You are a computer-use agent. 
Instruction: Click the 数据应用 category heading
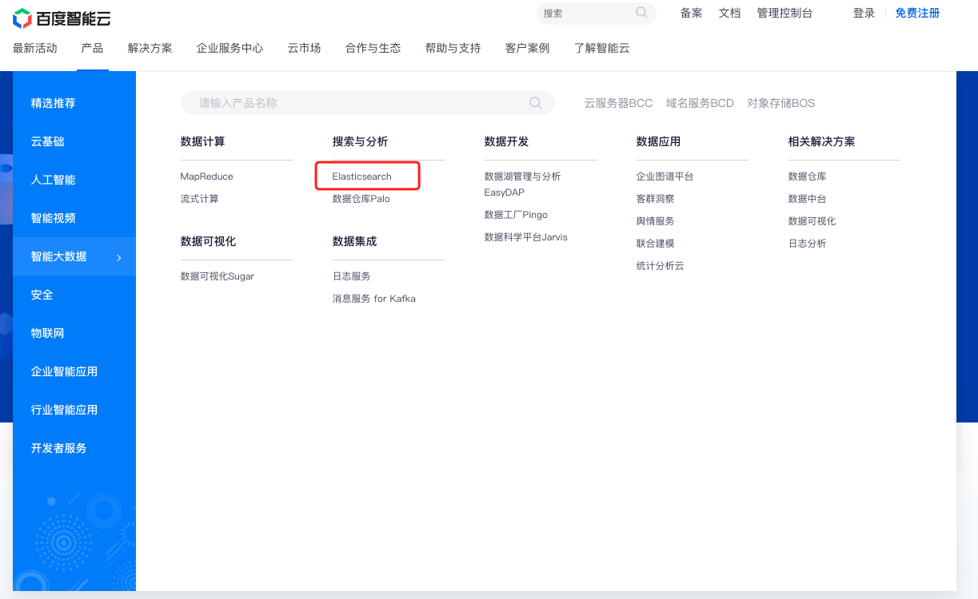[658, 141]
